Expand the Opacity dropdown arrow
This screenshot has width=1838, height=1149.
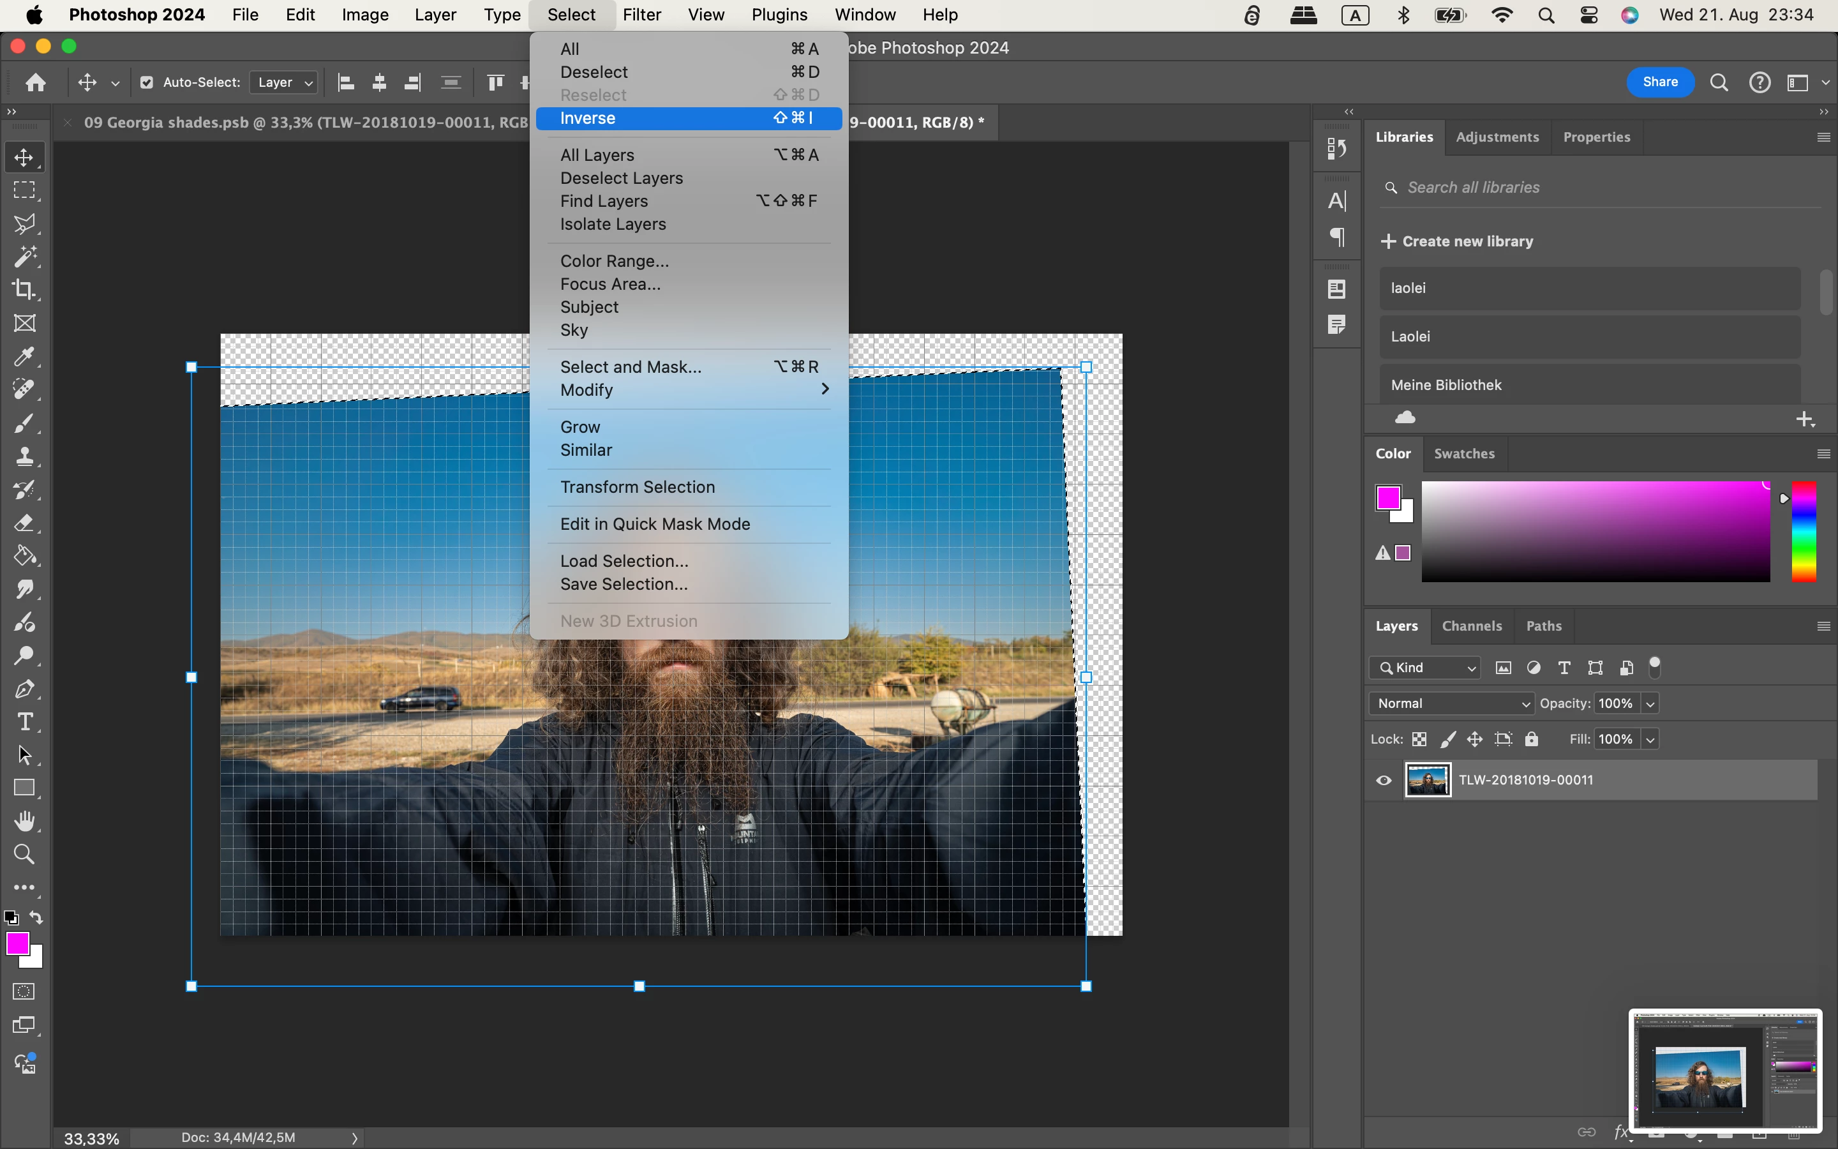click(x=1650, y=703)
